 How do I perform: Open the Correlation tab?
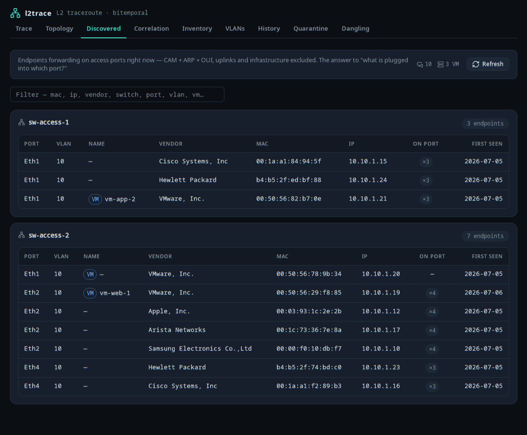[x=152, y=29]
